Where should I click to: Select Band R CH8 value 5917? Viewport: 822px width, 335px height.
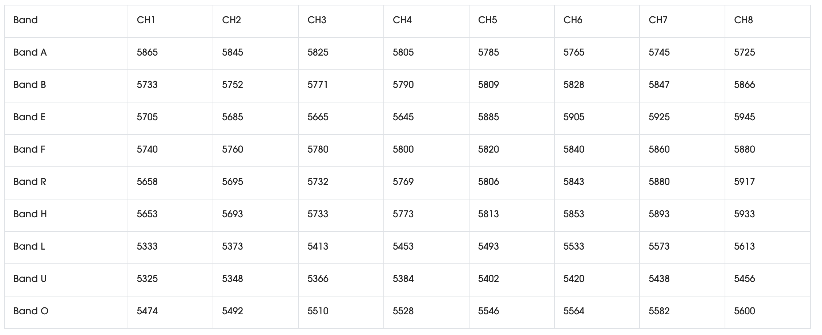click(x=744, y=182)
